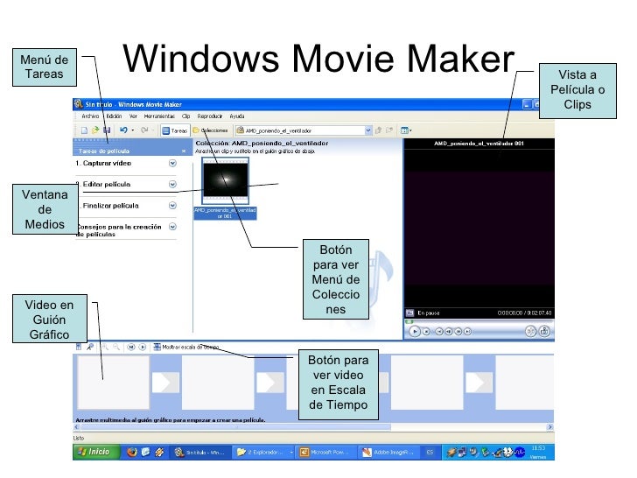Click the Redo arrow icon
The height and width of the screenshot is (478, 637).
144,130
